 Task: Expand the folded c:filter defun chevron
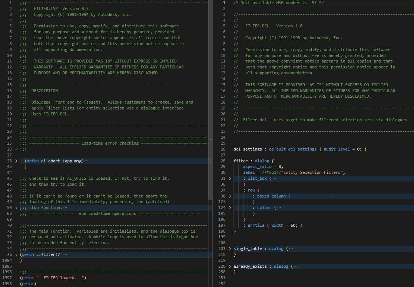pos(16,254)
